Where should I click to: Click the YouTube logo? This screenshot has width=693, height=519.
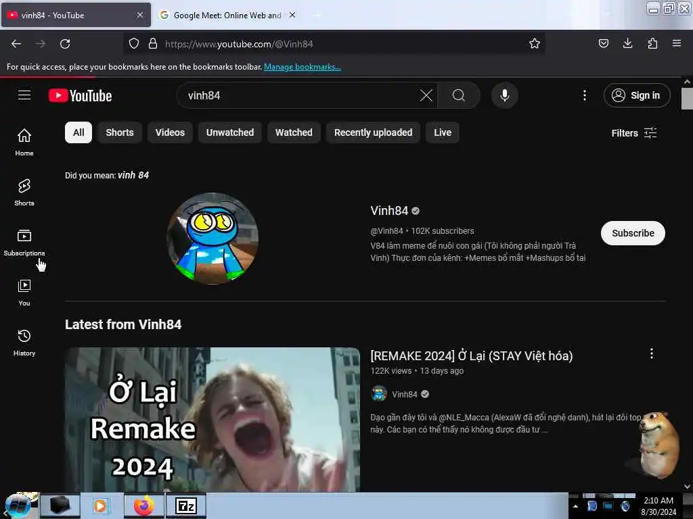pyautogui.click(x=80, y=95)
